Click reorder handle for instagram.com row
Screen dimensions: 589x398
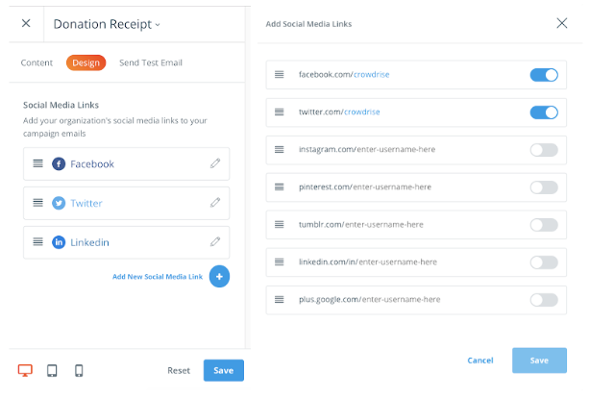(279, 150)
